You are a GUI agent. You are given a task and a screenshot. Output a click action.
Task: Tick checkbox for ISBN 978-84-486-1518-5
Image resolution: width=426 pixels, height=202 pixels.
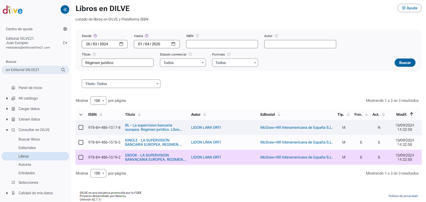click(81, 142)
